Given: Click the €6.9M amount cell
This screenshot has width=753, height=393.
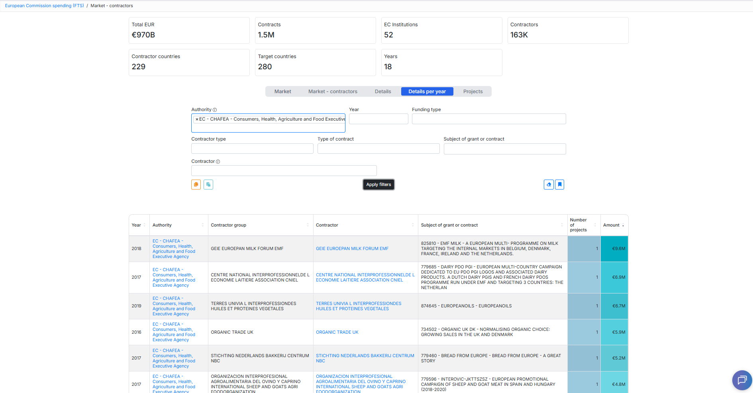Looking at the screenshot, I should click(614, 278).
